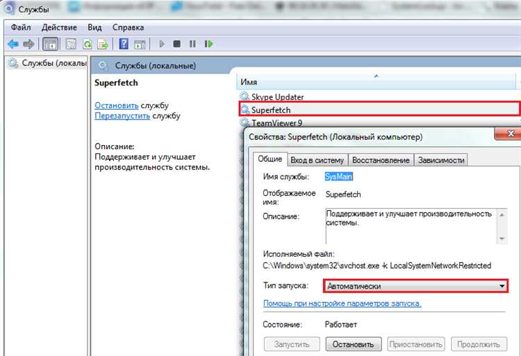Select the Superfetch service row
Image resolution: width=521 pixels, height=356 pixels.
(379, 110)
